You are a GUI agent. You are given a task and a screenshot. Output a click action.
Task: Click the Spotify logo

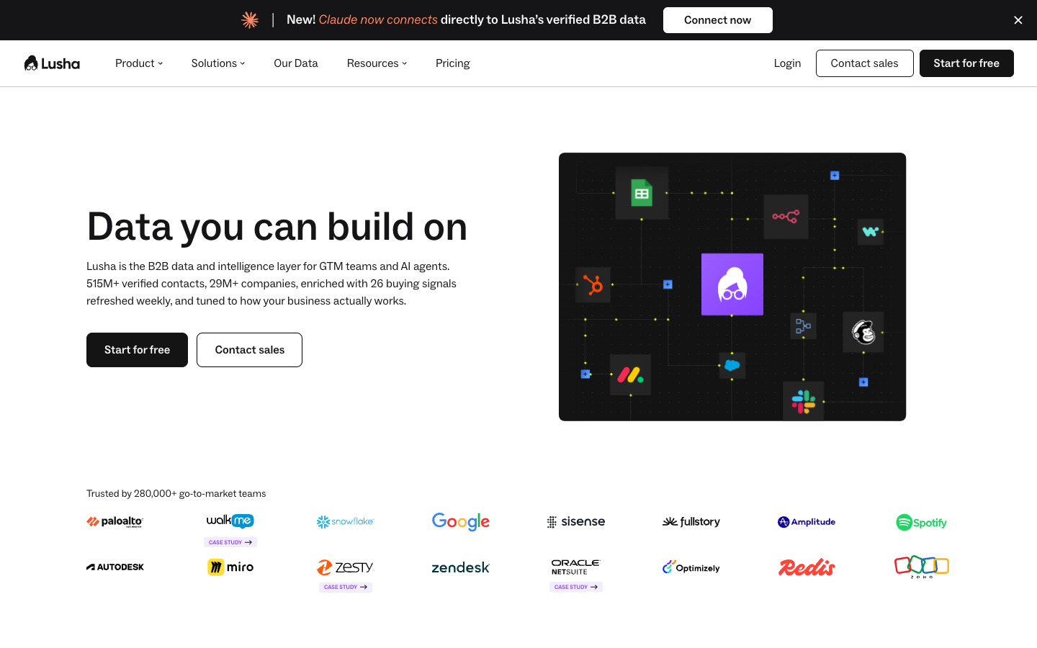[922, 523]
